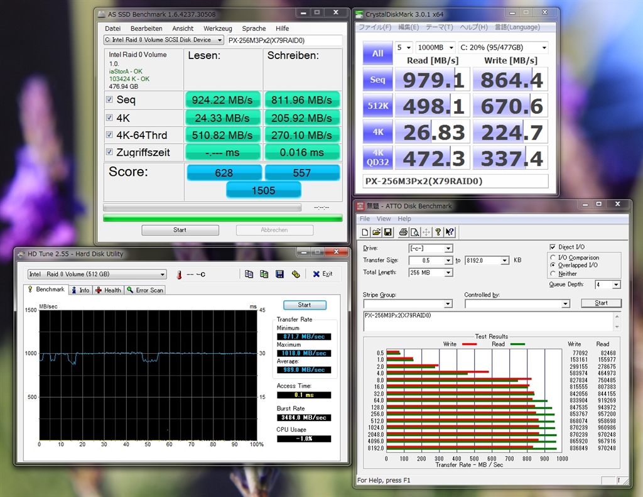Open Bearbeiten menu in AS SSD
Viewport: 643px width, 497px height.
(146, 28)
